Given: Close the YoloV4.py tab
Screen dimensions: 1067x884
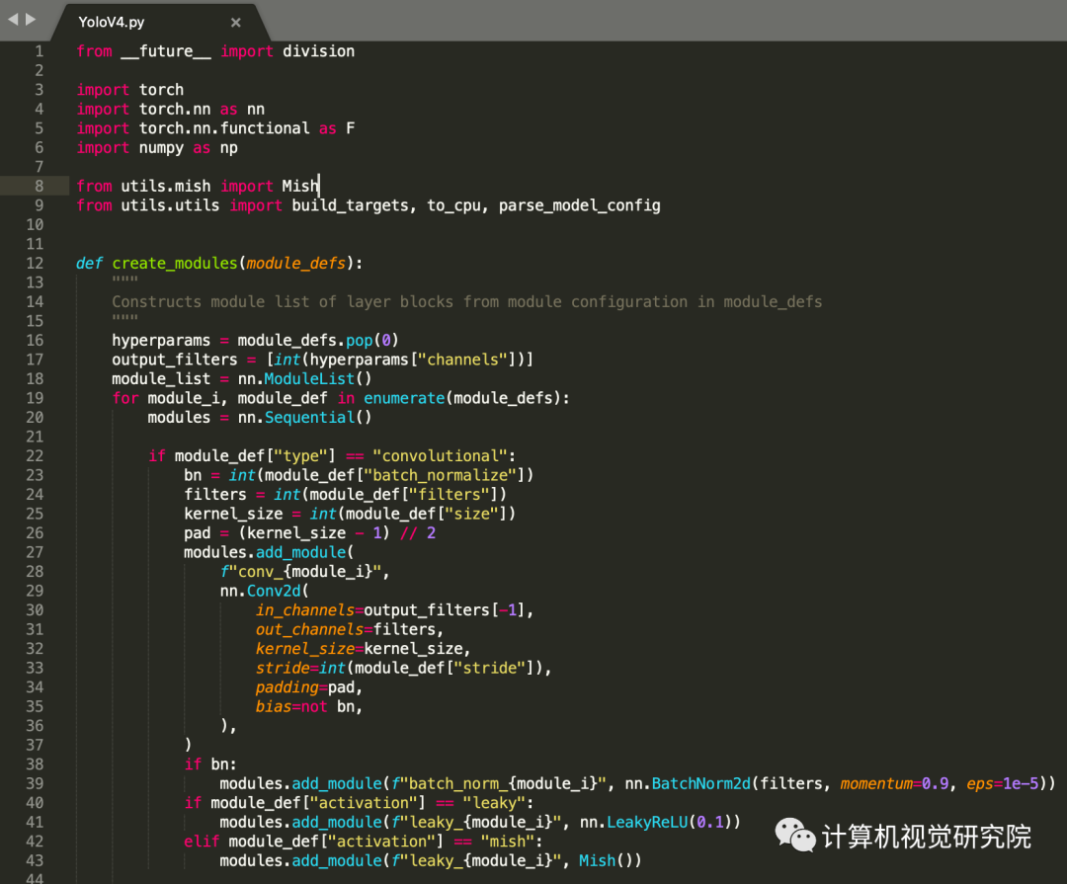Looking at the screenshot, I should (x=235, y=23).
